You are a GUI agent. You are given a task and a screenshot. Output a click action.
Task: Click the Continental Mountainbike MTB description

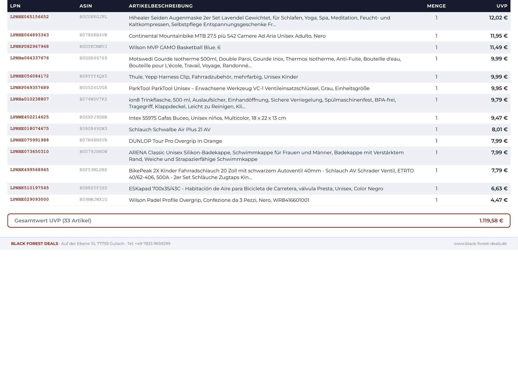point(227,36)
